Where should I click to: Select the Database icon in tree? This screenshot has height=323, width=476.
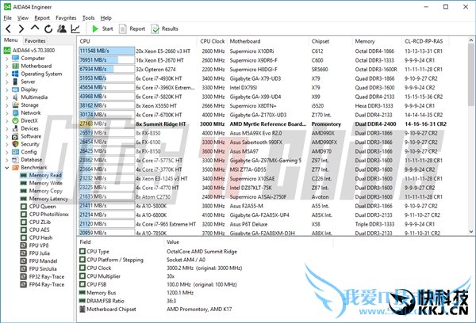pyautogui.click(x=15, y=160)
